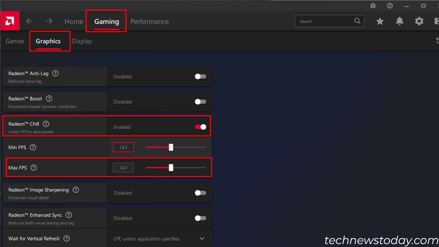Click the search magnifier icon
439x247 pixels.
tap(357, 21)
